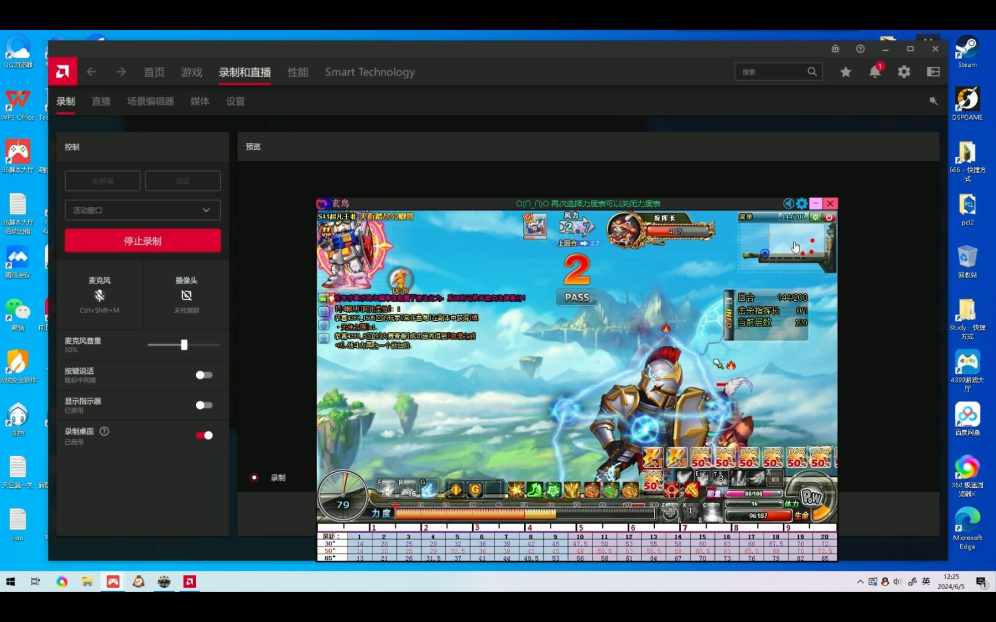
Task: Click the search magnifier icon
Action: pyautogui.click(x=812, y=72)
